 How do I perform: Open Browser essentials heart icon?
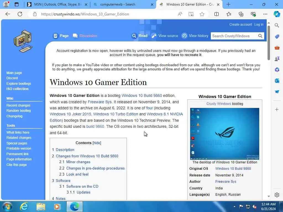pyautogui.click(x=253, y=14)
